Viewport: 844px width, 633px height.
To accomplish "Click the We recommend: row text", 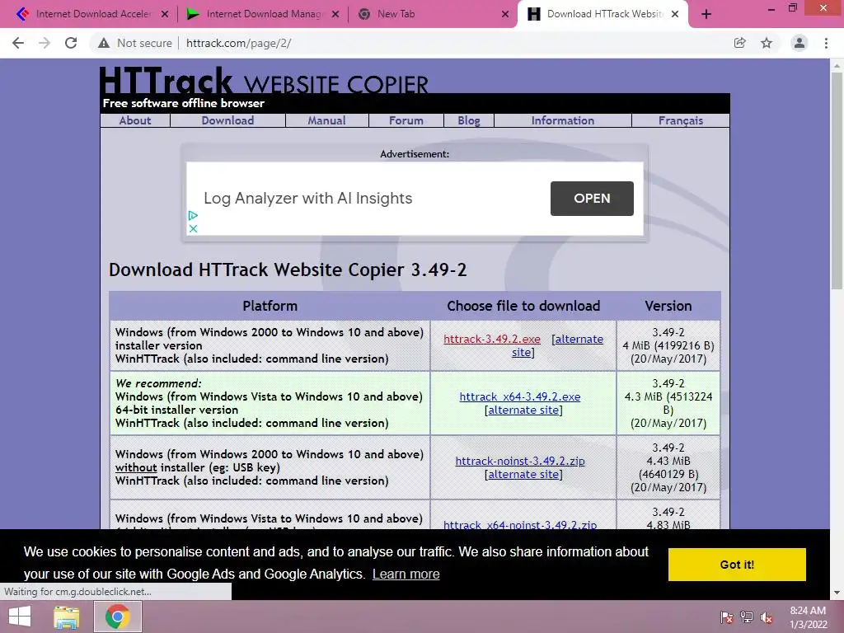I will pyautogui.click(x=158, y=384).
